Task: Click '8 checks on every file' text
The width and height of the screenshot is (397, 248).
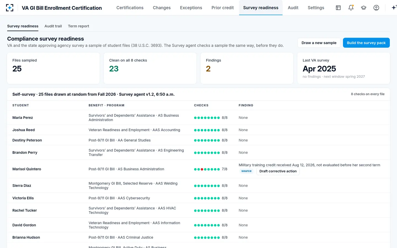Action: point(368,94)
